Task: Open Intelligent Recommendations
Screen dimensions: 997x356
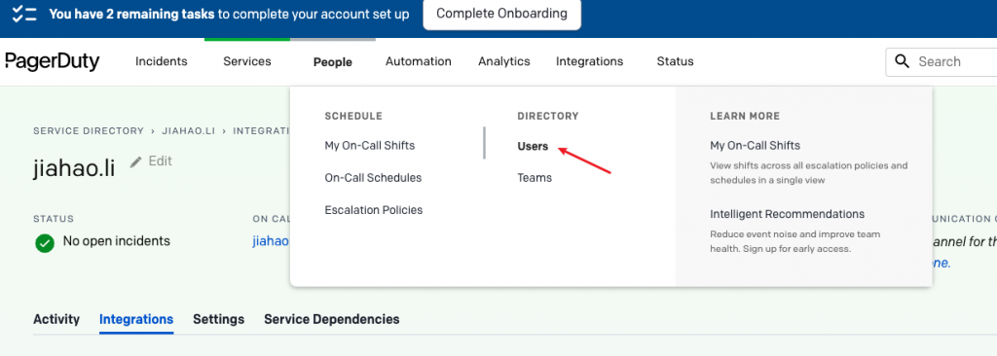Action: (x=787, y=214)
